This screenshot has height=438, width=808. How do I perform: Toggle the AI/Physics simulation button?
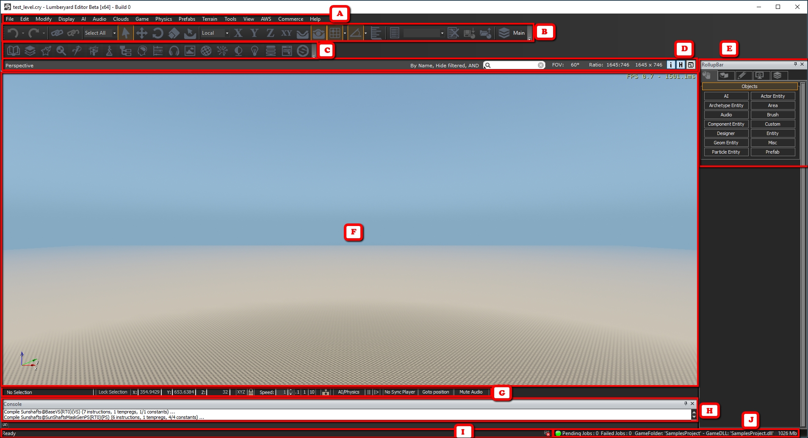pyautogui.click(x=349, y=392)
